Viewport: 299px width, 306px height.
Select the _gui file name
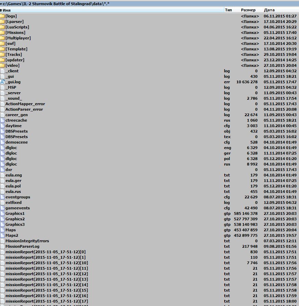point(10,76)
